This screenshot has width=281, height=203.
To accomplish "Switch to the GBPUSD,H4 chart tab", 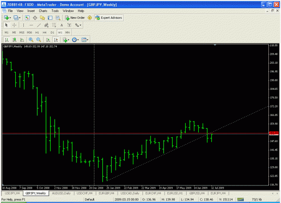I will click(197, 193).
